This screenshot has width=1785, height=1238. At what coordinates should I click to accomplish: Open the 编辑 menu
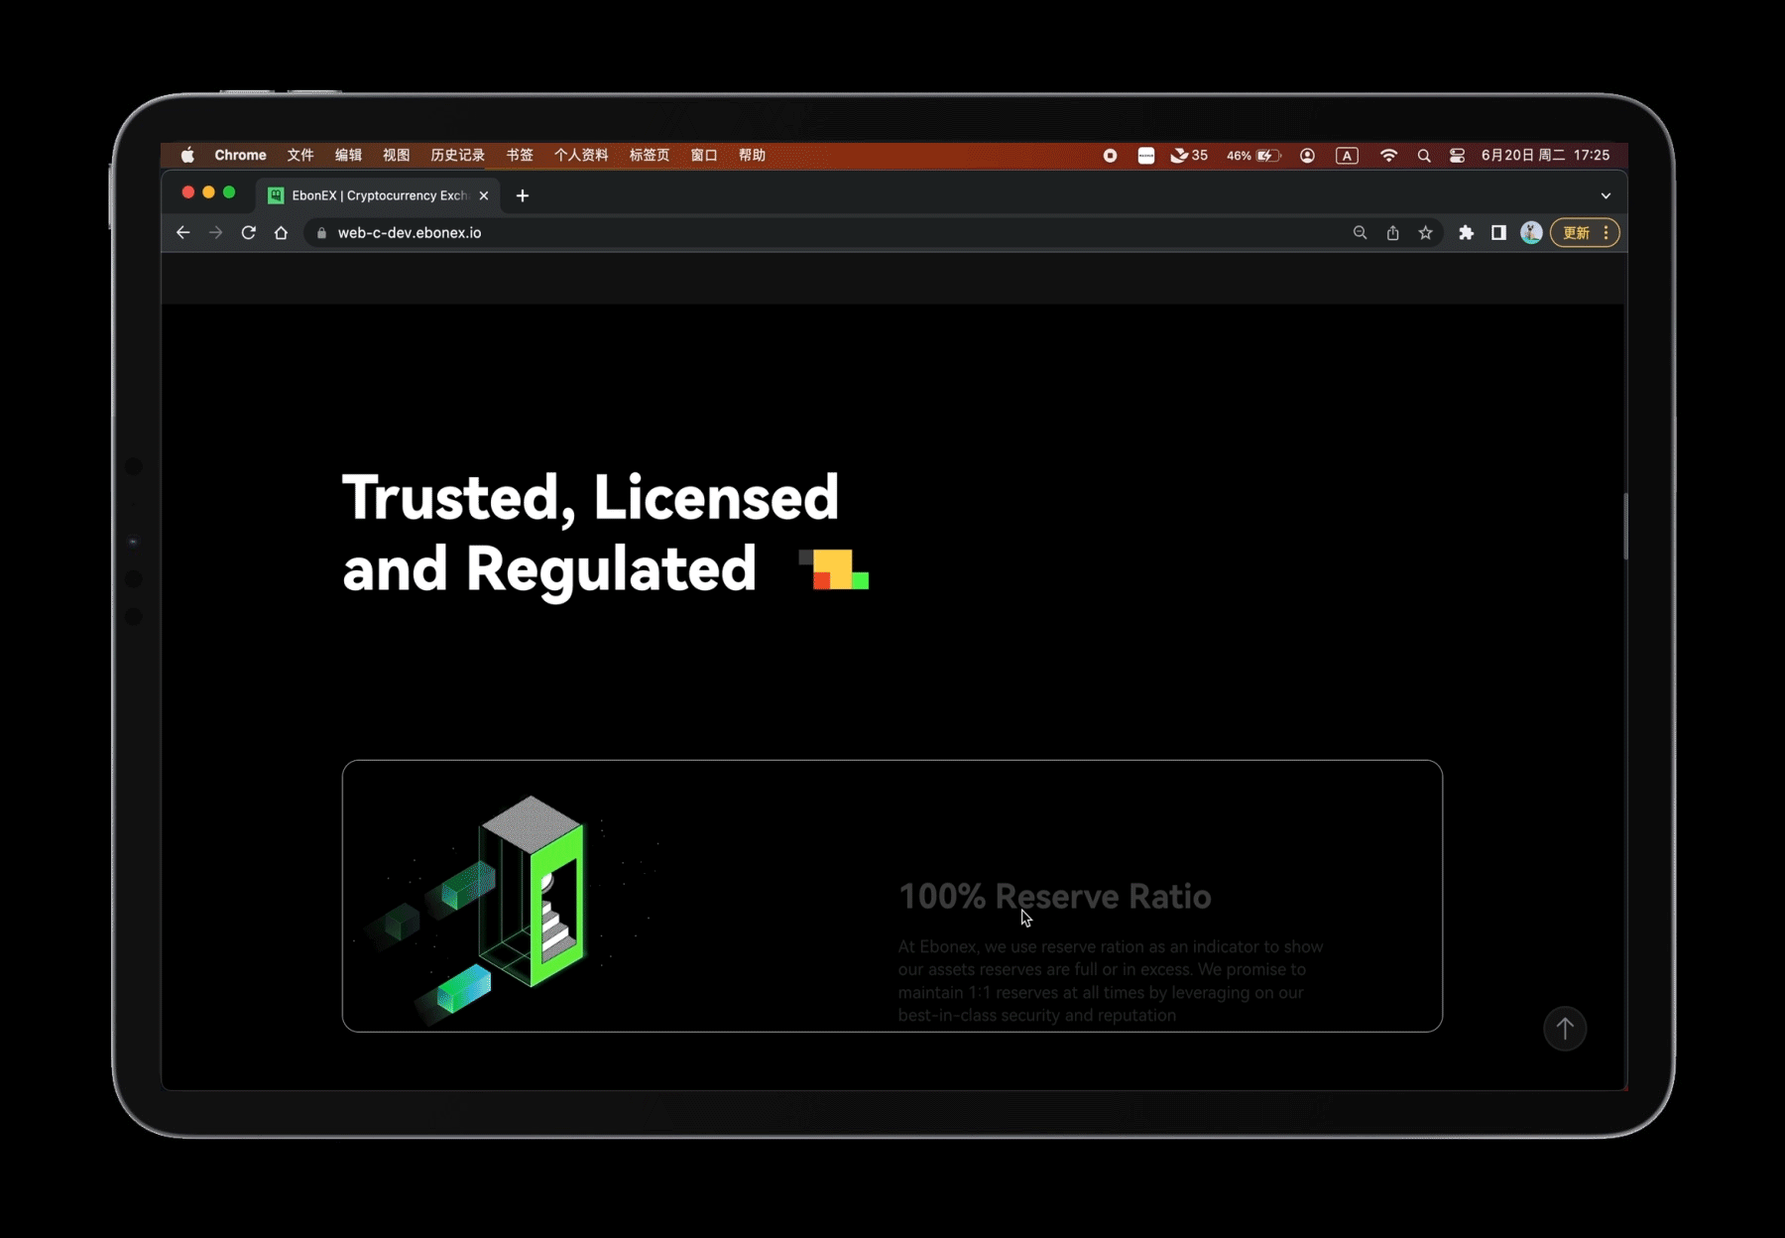[348, 155]
